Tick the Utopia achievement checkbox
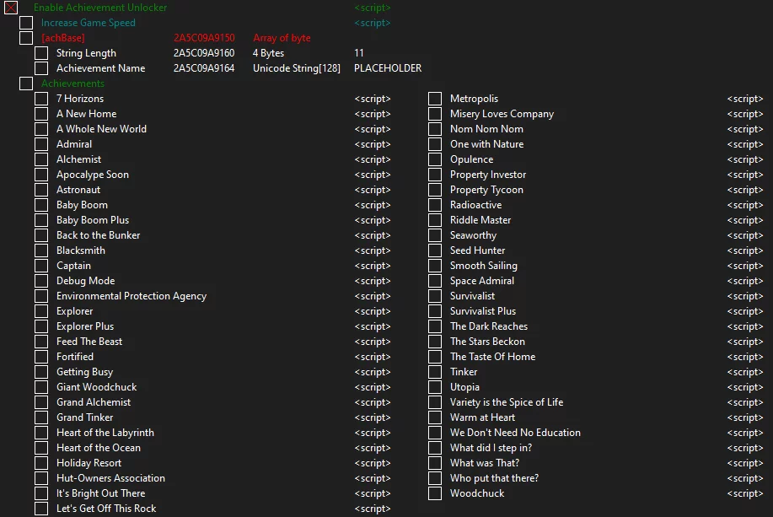The width and height of the screenshot is (773, 517). (435, 387)
